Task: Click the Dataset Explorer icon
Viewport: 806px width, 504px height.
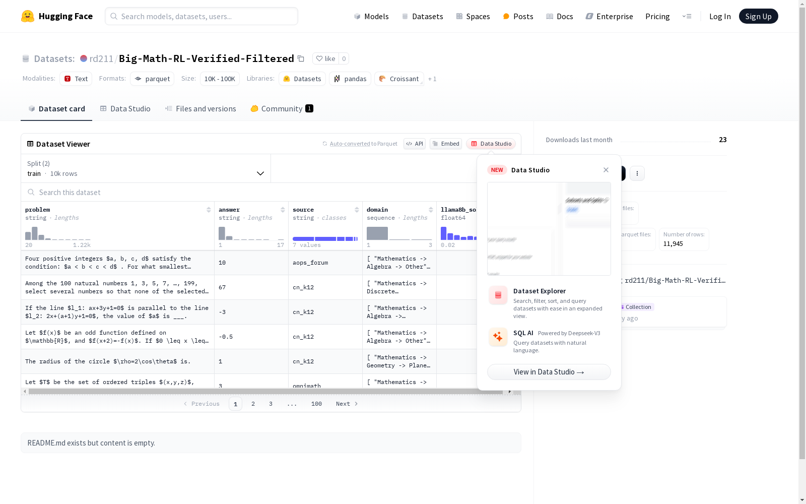Action: [498, 295]
